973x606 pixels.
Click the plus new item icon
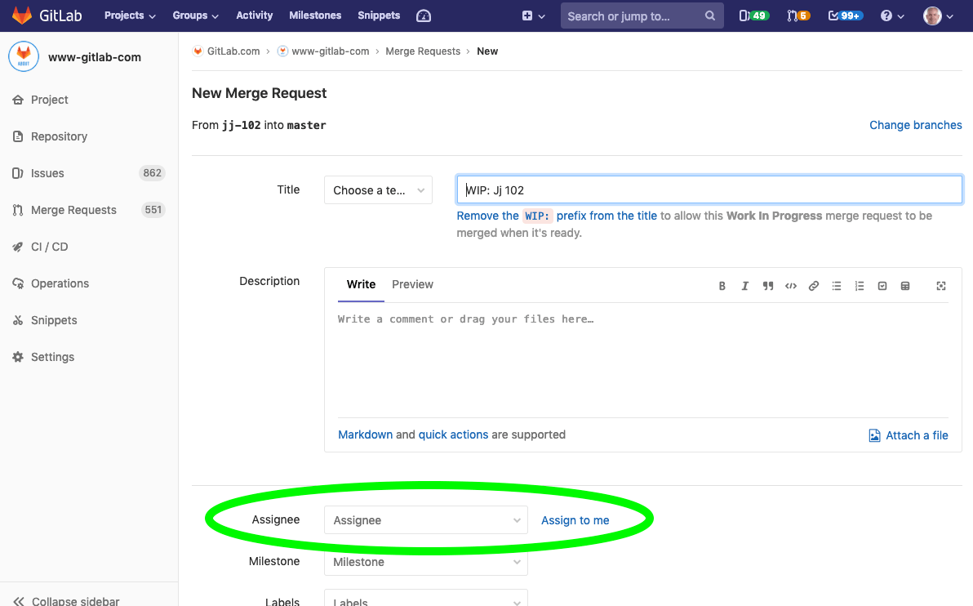point(526,16)
